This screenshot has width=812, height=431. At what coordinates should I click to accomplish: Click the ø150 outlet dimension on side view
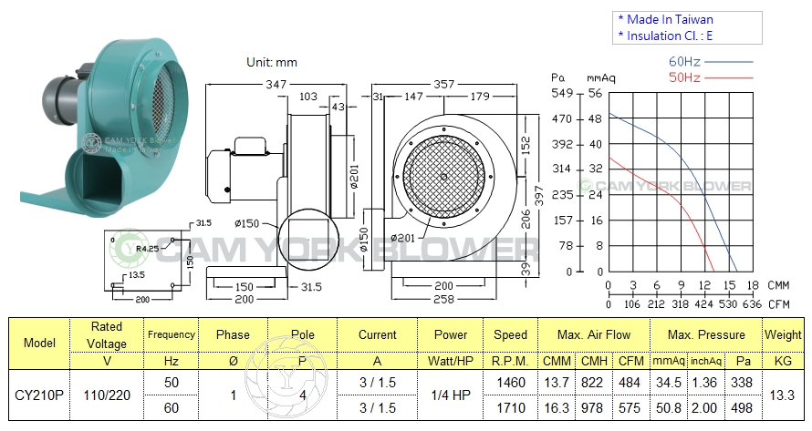pyautogui.click(x=246, y=223)
